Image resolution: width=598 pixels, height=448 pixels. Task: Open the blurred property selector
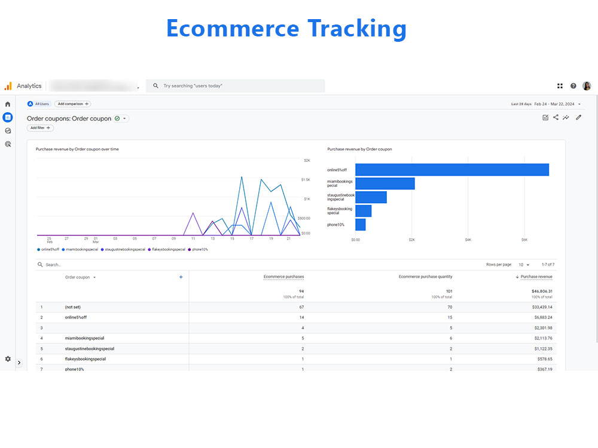tap(94, 86)
